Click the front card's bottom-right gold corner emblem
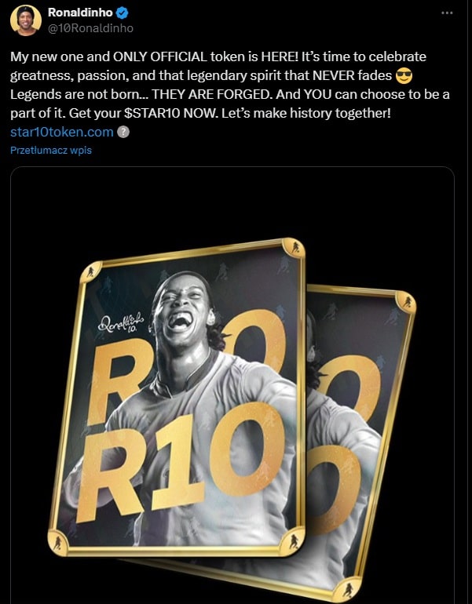 (x=292, y=541)
